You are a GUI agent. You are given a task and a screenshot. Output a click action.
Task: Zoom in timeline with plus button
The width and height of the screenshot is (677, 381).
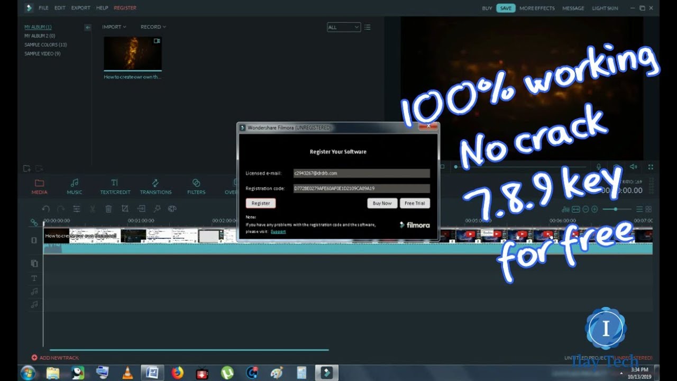(594, 210)
